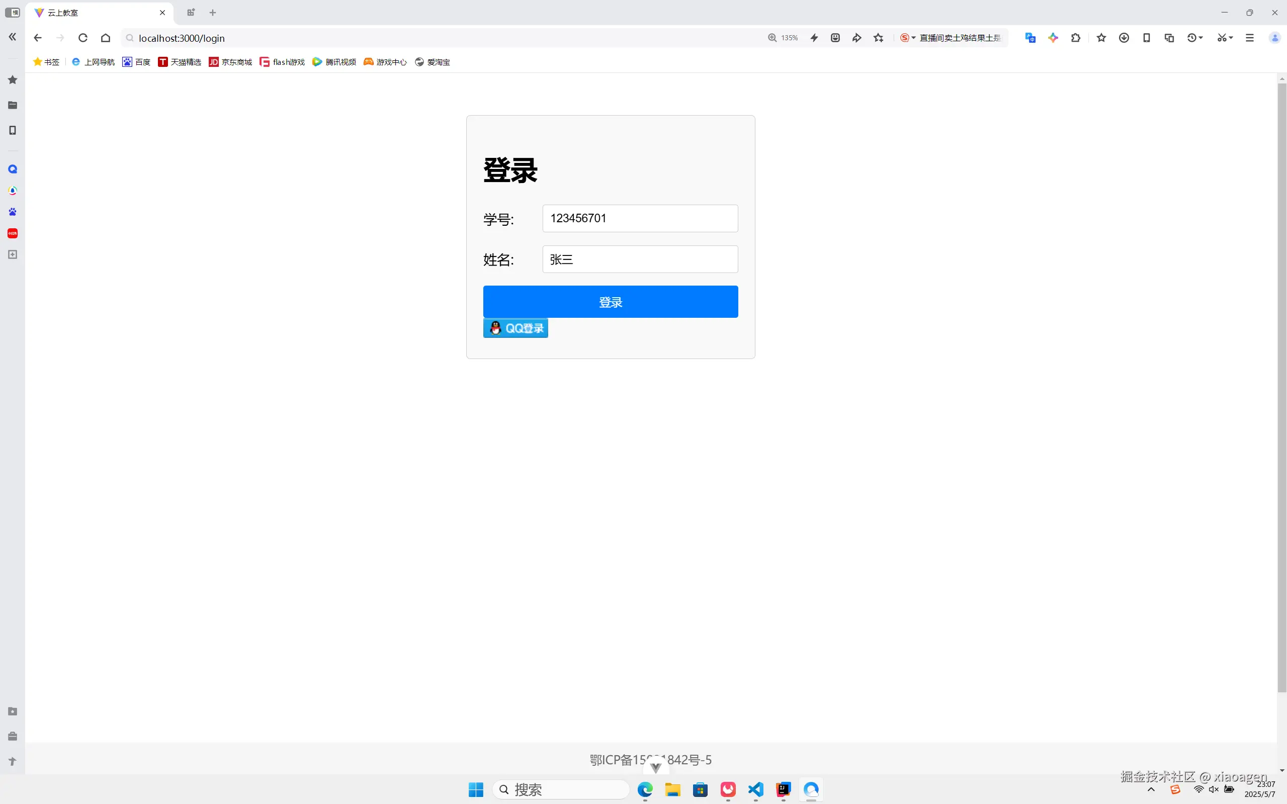Open Visual Studio Code from taskbar
Image resolution: width=1287 pixels, height=804 pixels.
(x=756, y=789)
